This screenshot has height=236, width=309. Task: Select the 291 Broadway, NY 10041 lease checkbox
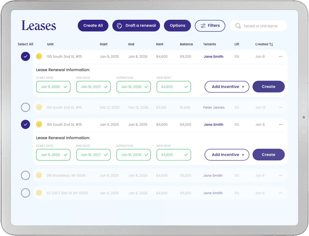[x=26, y=175]
